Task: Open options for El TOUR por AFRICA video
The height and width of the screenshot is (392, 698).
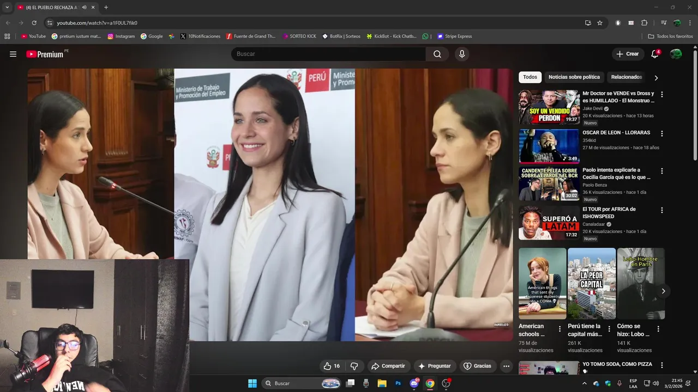Action: 662,210
